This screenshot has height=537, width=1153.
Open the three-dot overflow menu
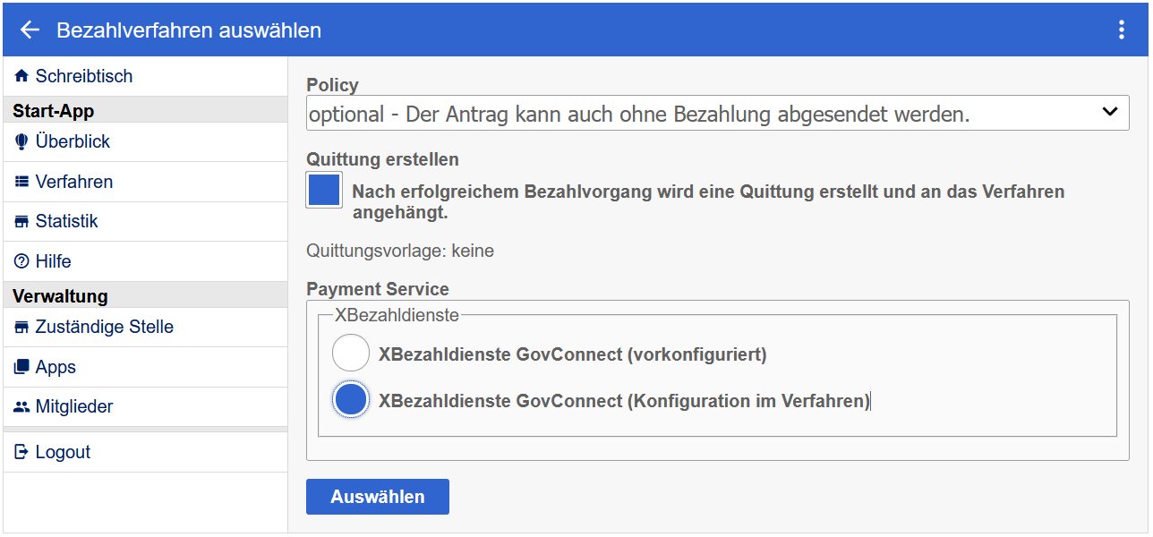click(1121, 30)
